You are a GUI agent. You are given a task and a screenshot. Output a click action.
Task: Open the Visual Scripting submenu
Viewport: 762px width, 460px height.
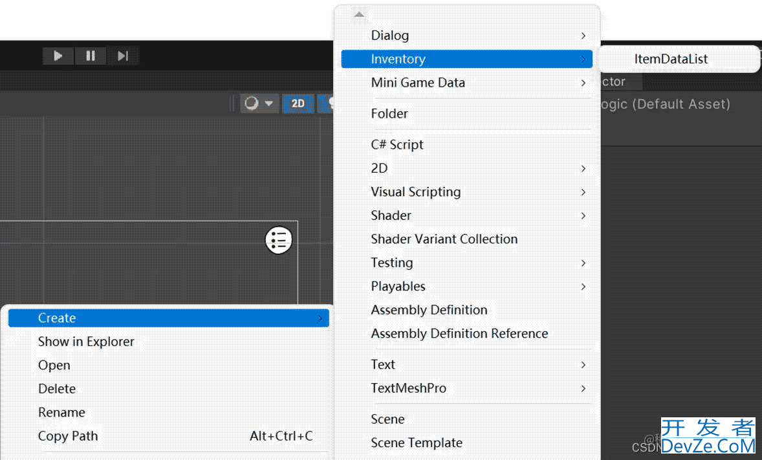(466, 192)
